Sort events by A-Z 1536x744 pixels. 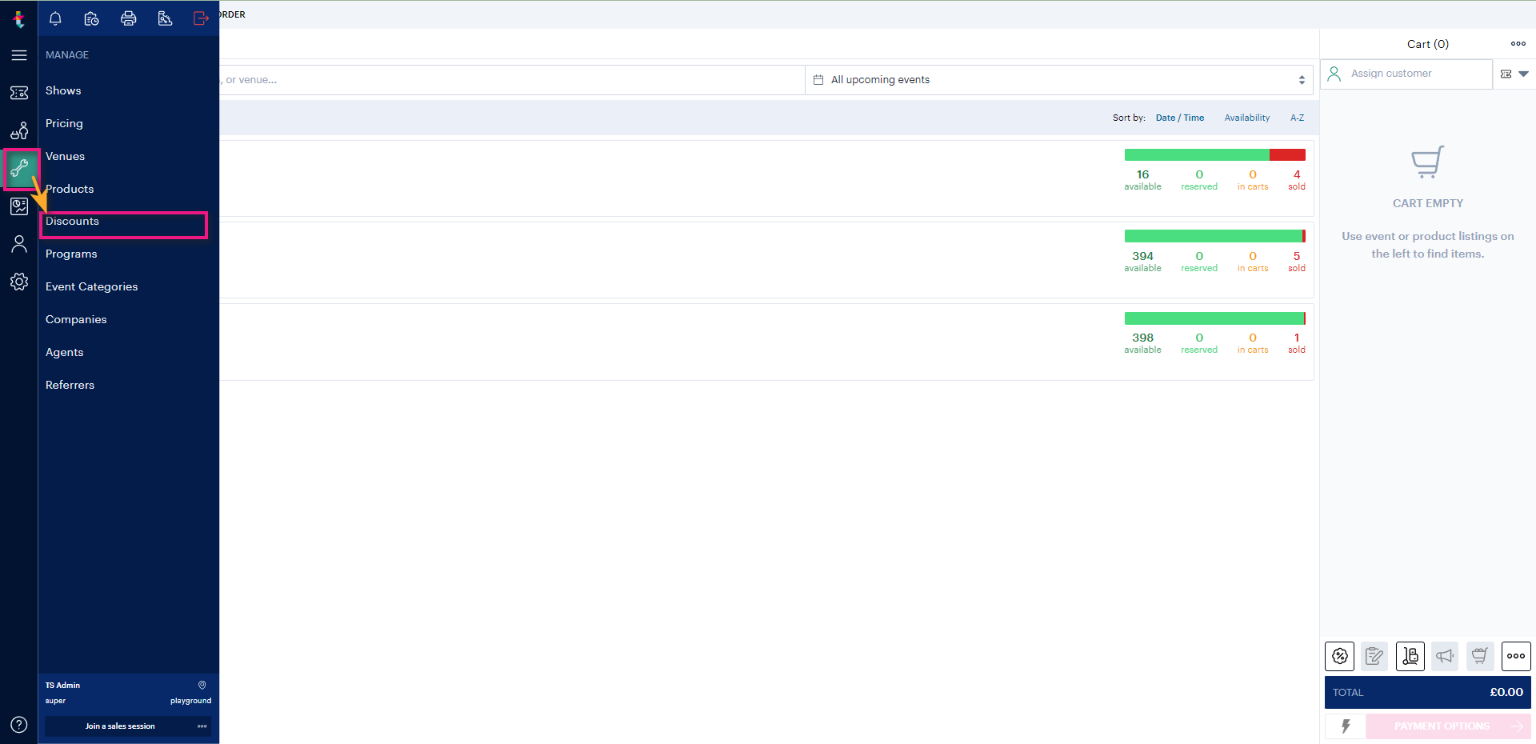point(1297,118)
